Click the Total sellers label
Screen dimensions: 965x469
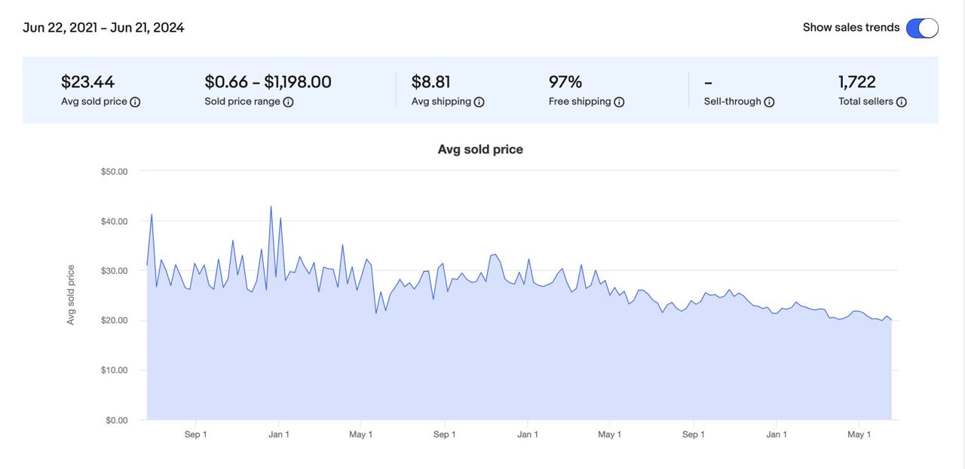pos(865,102)
